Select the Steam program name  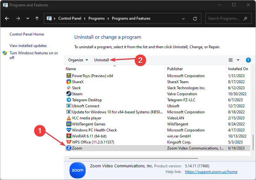77,94
